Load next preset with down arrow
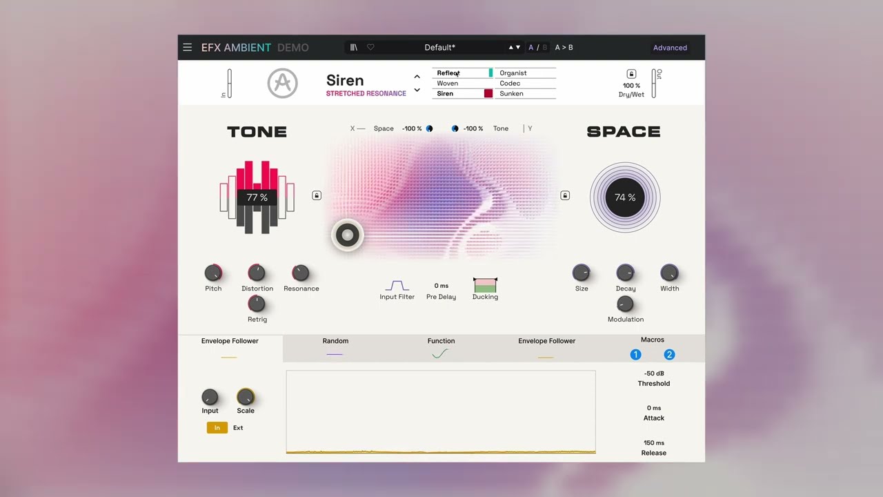The height and width of the screenshot is (497, 883). coord(518,48)
